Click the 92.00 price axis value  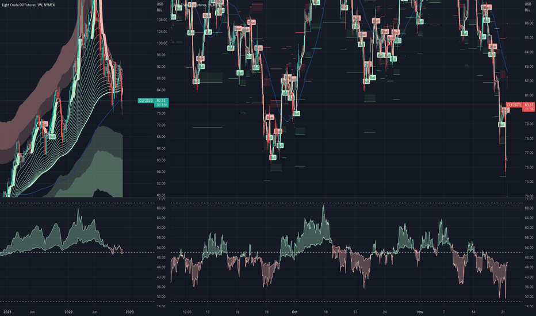[x=161, y=67]
